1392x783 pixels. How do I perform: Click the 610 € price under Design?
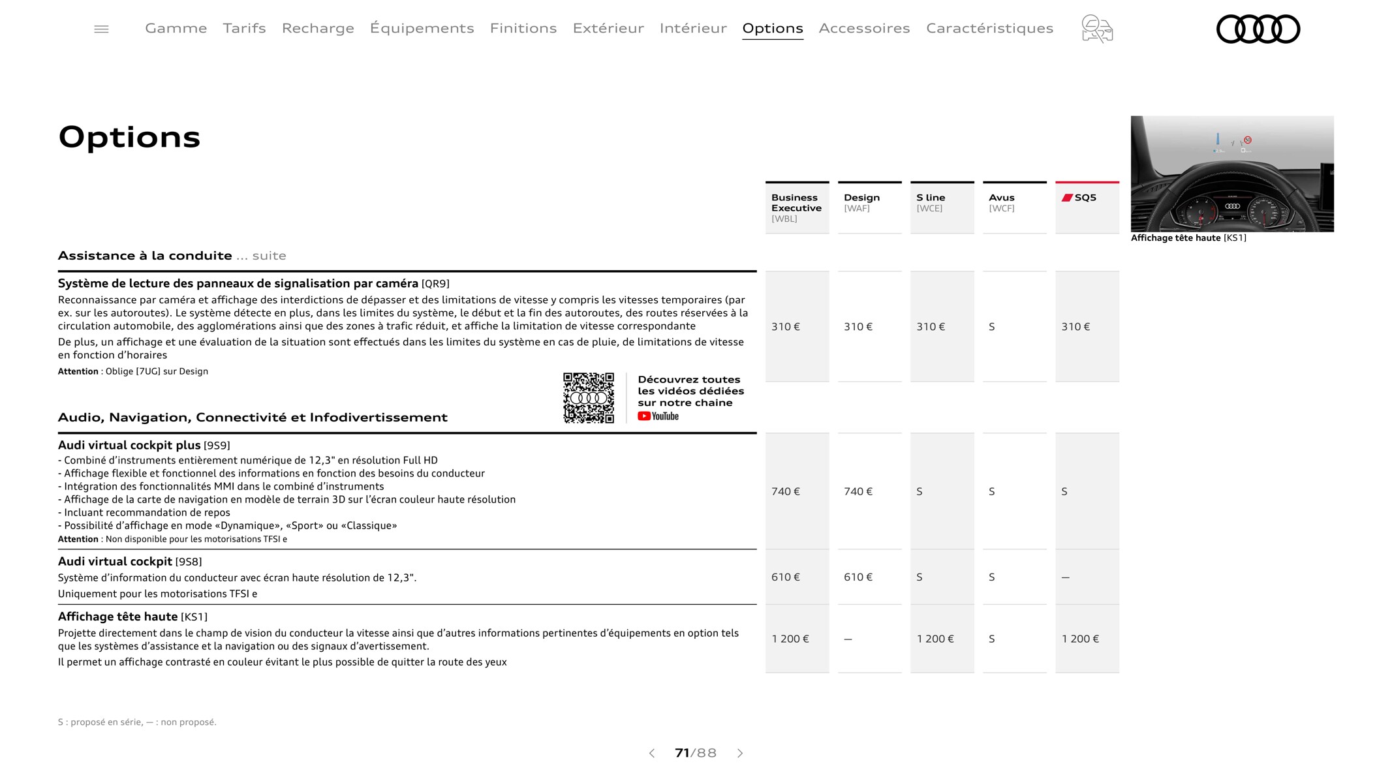(858, 577)
